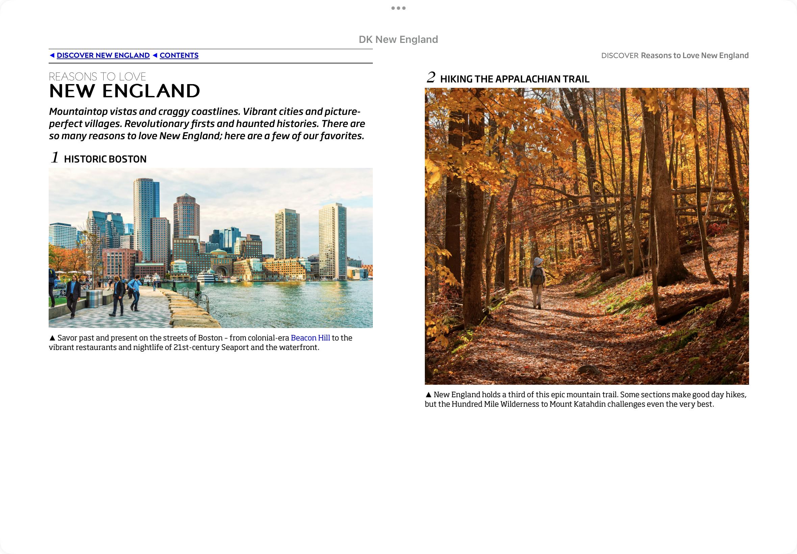Viewport: 797px width, 554px height.
Task: Follow the Beacon Hill hyperlink
Action: tap(310, 338)
